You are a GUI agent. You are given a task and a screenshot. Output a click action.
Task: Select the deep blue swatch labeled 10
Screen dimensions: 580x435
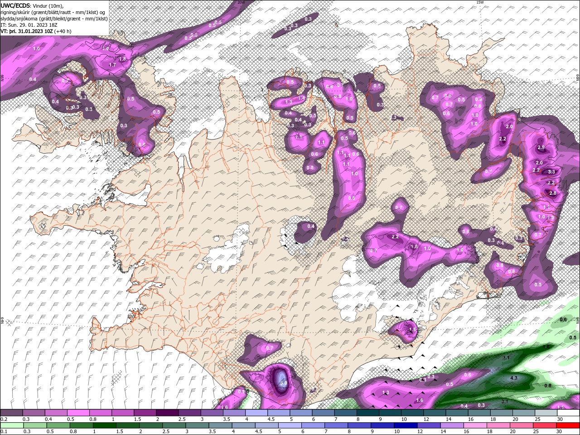pos(405,425)
